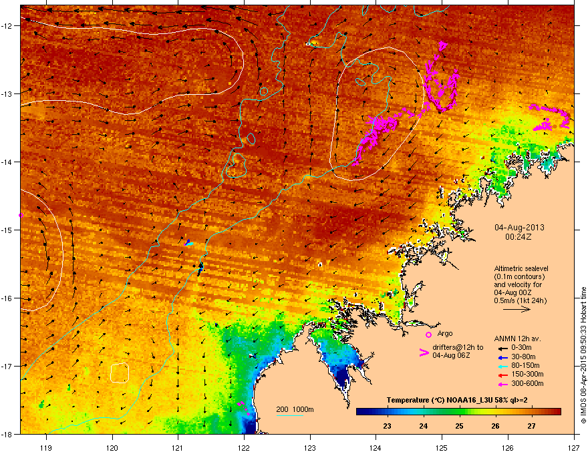Click the magenta drifter track near 126.5E 13.3S
Image resolution: width=588 pixels, height=454 pixels.
click(x=551, y=118)
